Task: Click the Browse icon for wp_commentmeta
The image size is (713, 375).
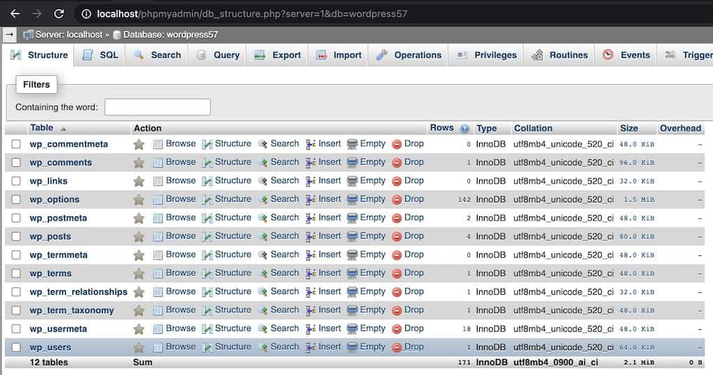Action: [158, 145]
